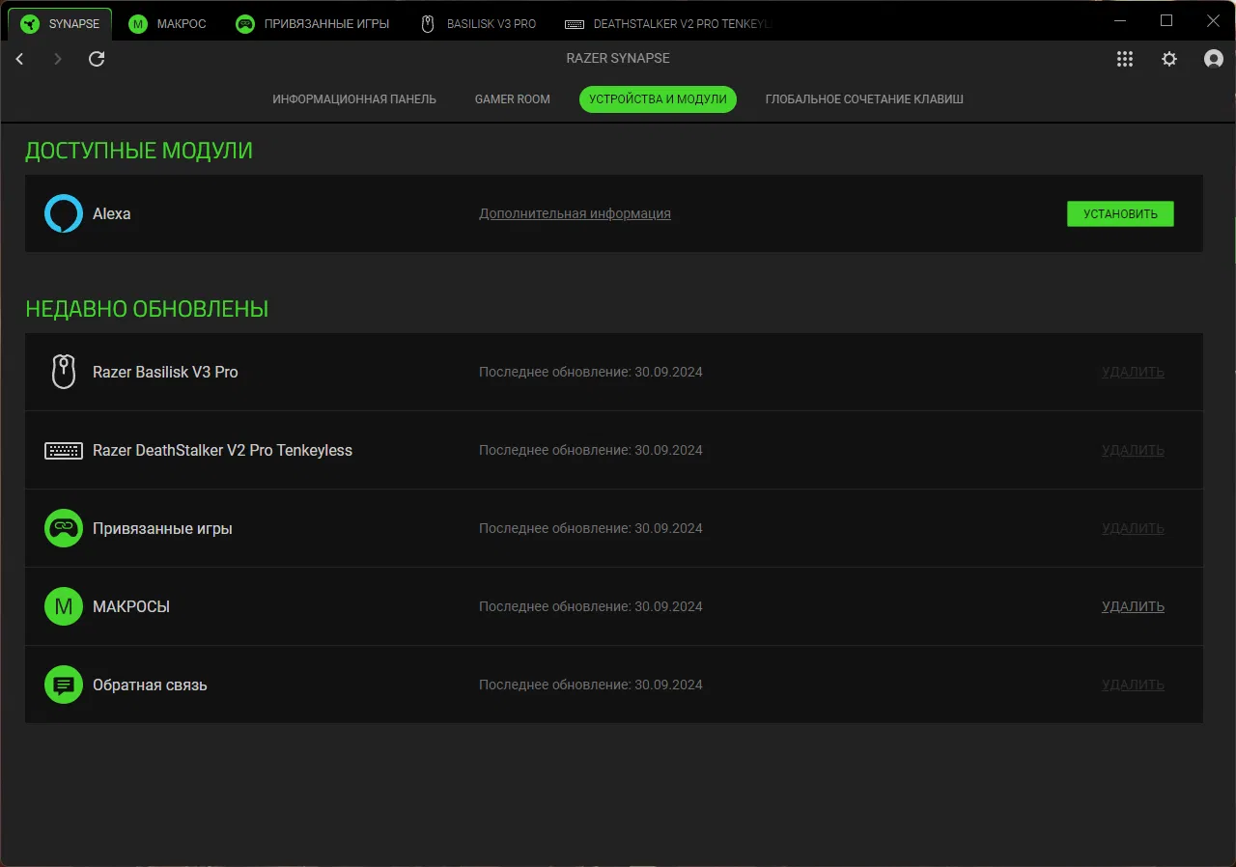Click УДАЛИТЬ for Razer DeathStalker V2 Pro Tenkeyless
The width and height of the screenshot is (1236, 867).
(1133, 450)
